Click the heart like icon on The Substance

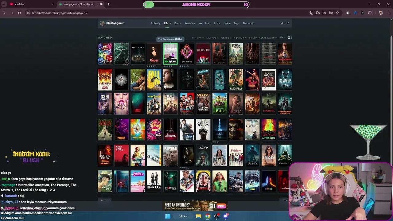[x=170, y=62]
